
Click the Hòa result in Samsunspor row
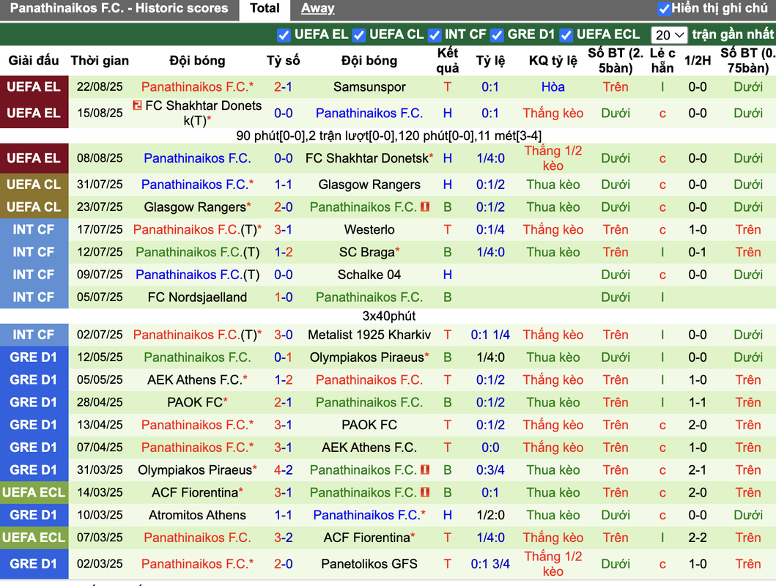[553, 87]
